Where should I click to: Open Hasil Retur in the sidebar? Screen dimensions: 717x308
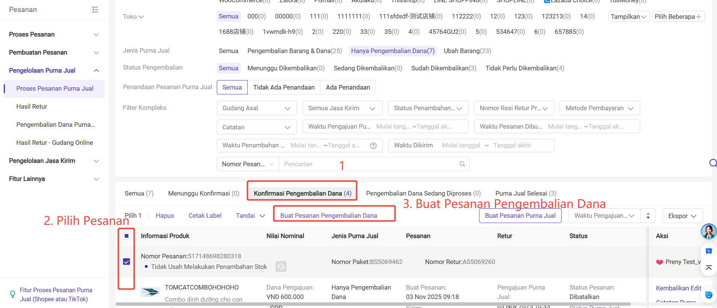tap(32, 107)
